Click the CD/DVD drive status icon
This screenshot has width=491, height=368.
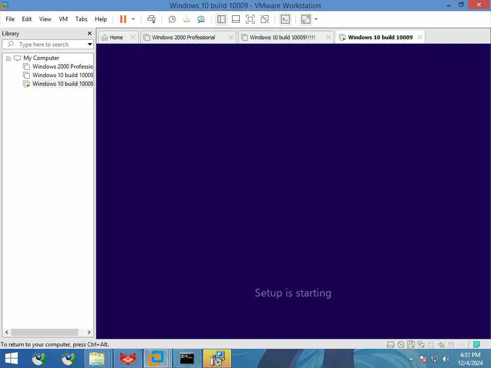coord(401,345)
